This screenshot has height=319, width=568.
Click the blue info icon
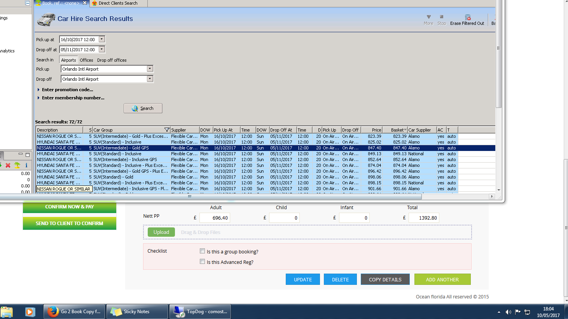(x=26, y=165)
